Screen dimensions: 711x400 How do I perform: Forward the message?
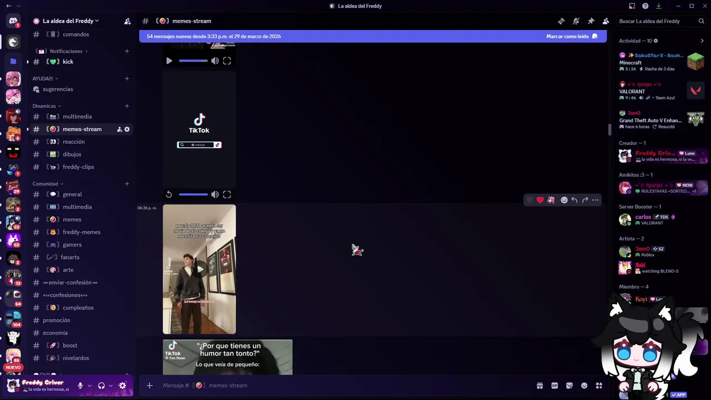[x=585, y=200]
